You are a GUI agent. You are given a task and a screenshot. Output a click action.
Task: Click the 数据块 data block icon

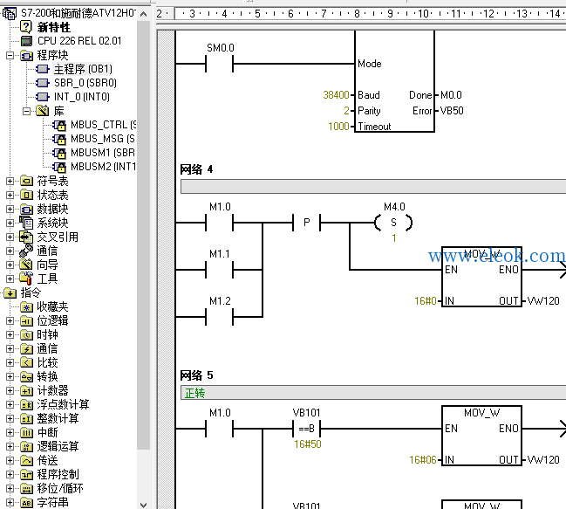coord(27,210)
